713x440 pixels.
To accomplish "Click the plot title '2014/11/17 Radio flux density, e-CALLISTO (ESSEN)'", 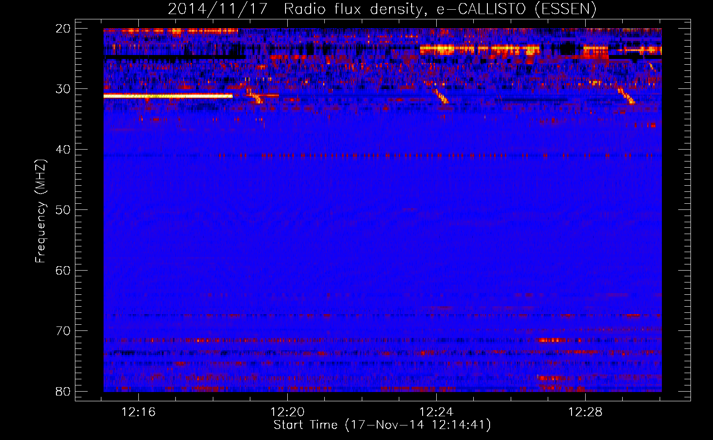I will pyautogui.click(x=382, y=9).
